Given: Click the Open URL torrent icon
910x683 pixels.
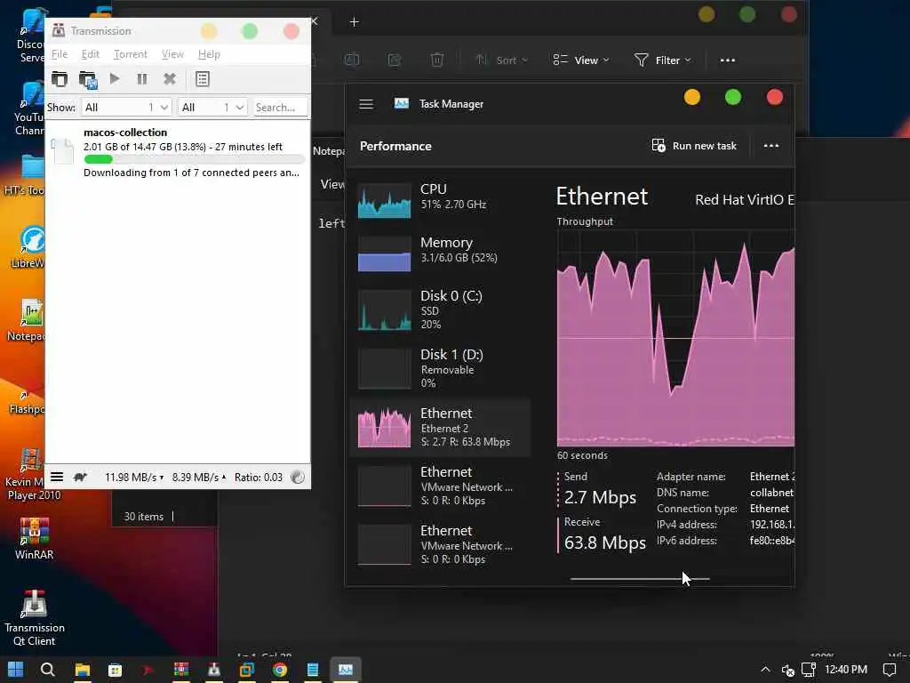Looking at the screenshot, I should tap(88, 79).
